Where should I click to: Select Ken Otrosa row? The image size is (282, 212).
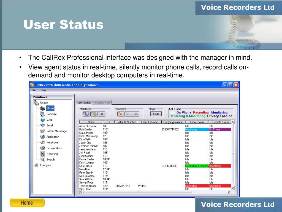click(x=155, y=166)
